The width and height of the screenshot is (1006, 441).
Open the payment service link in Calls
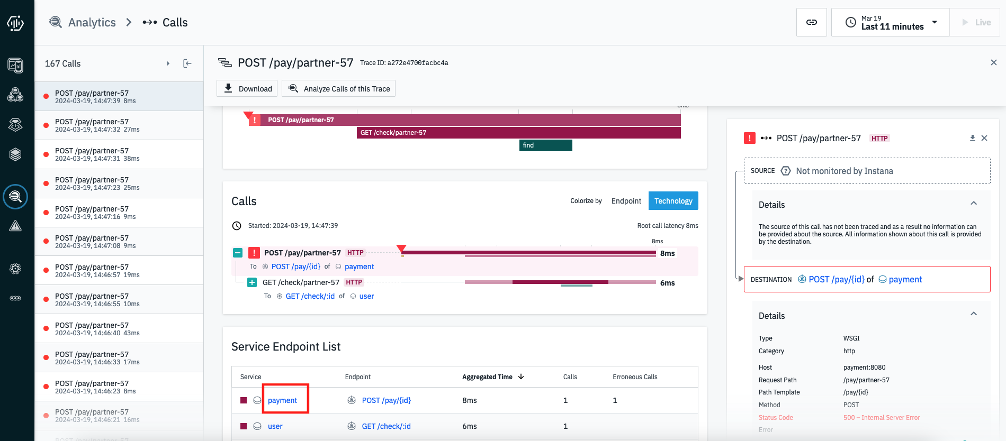[359, 267]
